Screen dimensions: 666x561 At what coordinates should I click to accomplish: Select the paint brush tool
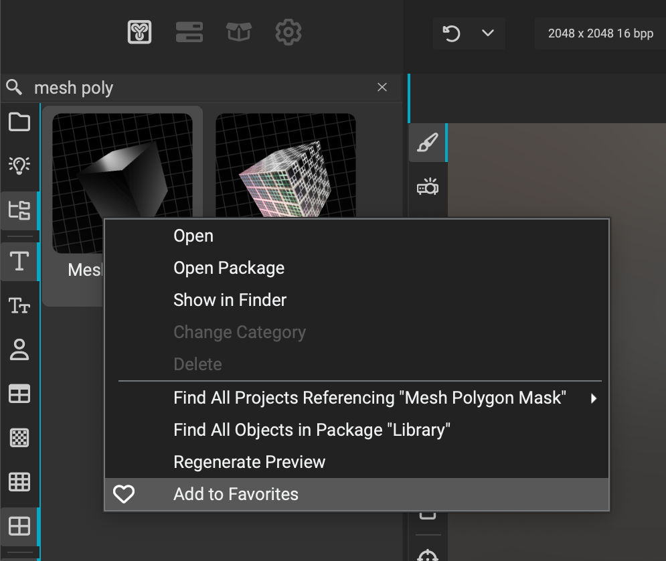click(427, 143)
